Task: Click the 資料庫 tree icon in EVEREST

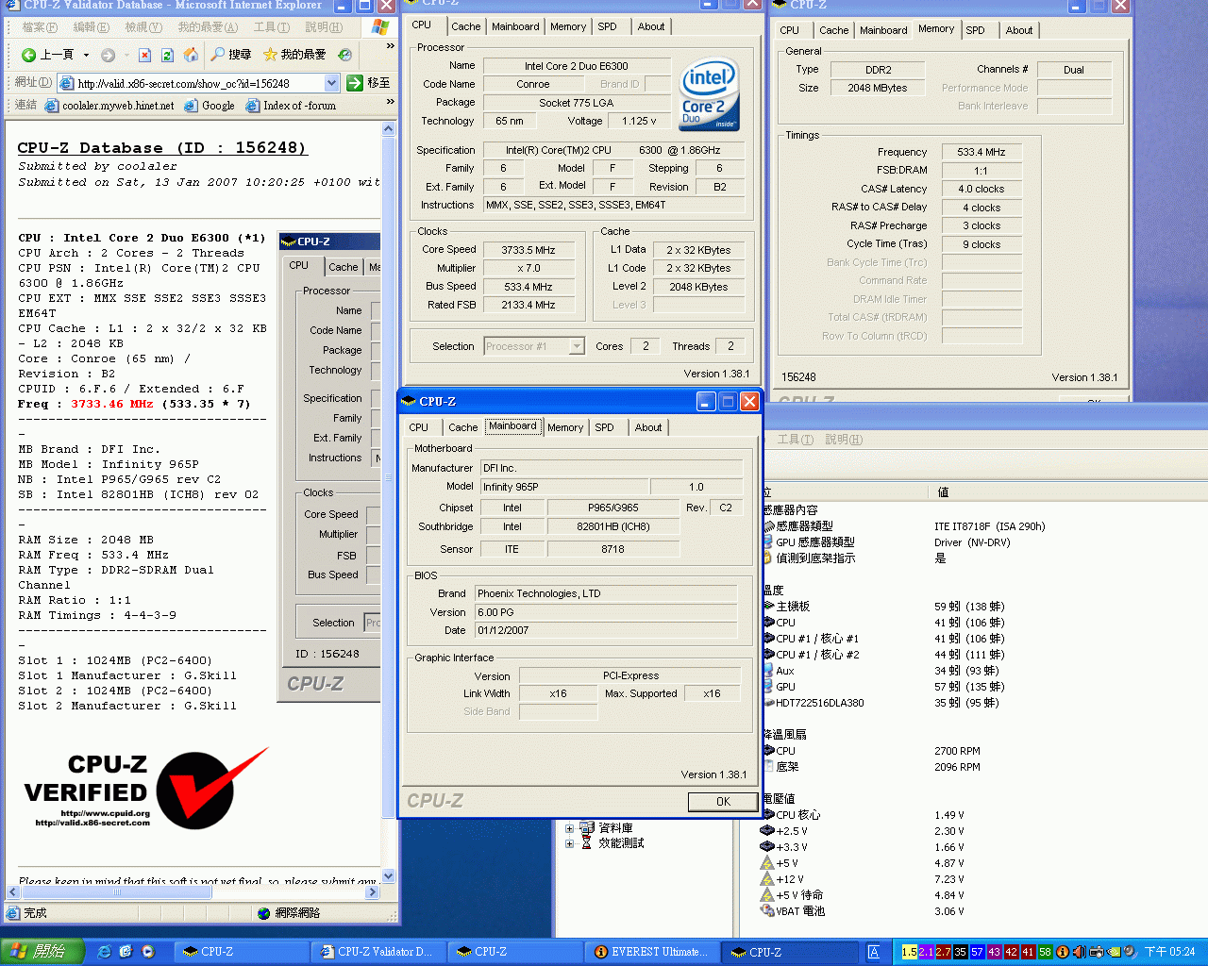Action: [586, 827]
